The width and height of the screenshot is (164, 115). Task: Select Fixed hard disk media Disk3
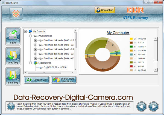[x=59, y=54]
